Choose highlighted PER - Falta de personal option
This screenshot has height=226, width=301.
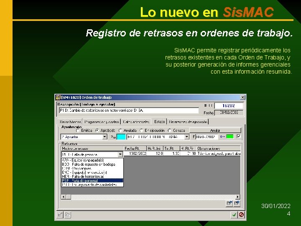[92, 180]
